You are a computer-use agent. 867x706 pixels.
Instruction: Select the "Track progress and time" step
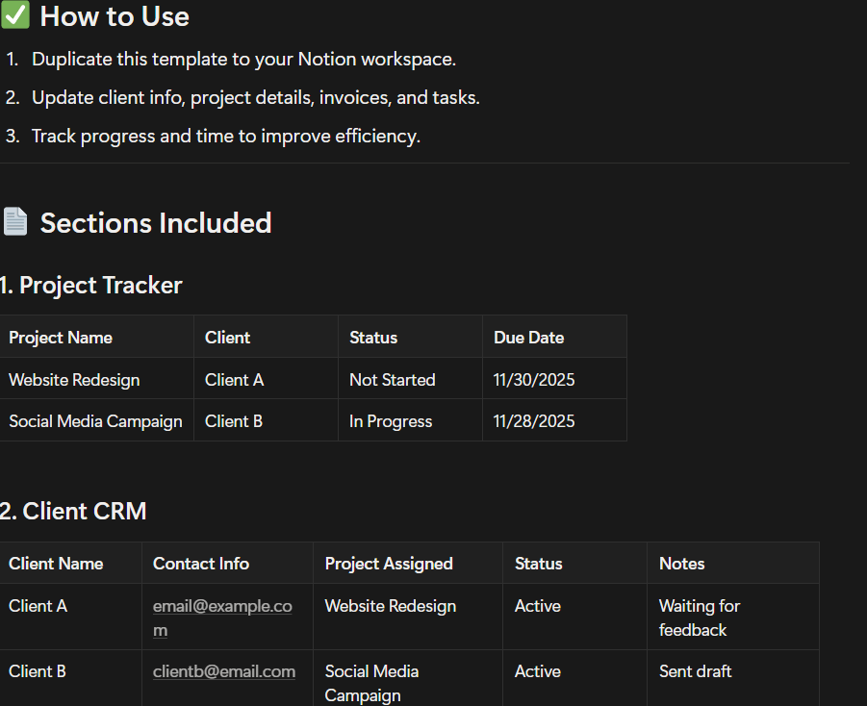pyautogui.click(x=226, y=136)
